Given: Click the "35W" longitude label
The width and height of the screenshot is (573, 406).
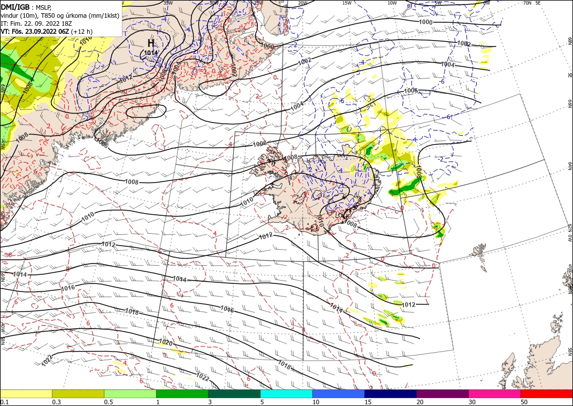Looking at the screenshot, I should click(168, 2).
